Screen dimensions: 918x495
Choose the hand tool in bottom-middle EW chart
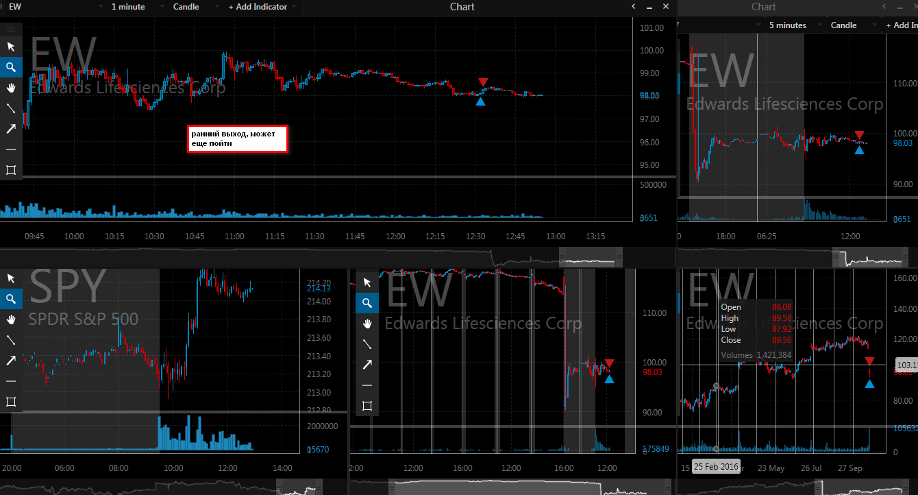[x=367, y=324]
